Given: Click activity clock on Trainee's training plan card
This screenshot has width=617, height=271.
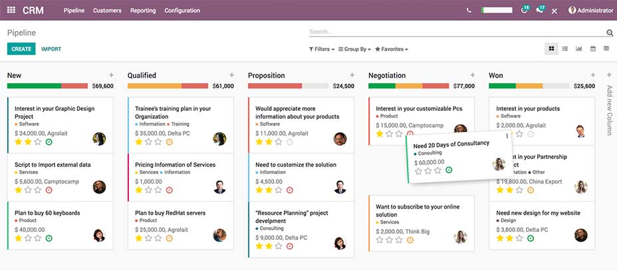Looking at the screenshot, I should click(169, 142).
